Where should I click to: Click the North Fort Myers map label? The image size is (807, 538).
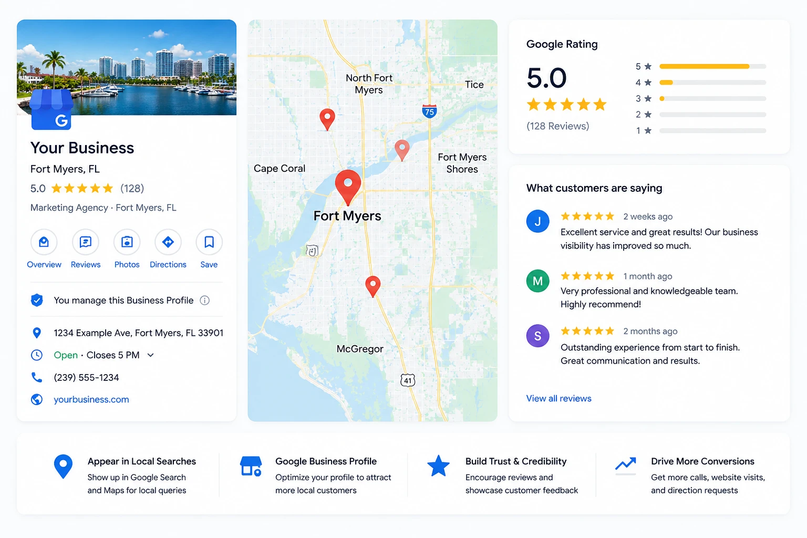tap(369, 84)
